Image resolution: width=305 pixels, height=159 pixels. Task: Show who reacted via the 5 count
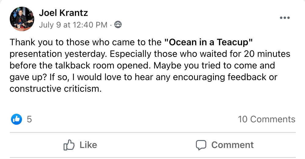tap(29, 119)
